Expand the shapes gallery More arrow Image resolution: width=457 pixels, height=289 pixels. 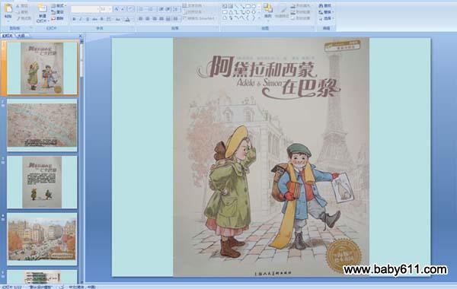[x=259, y=18]
